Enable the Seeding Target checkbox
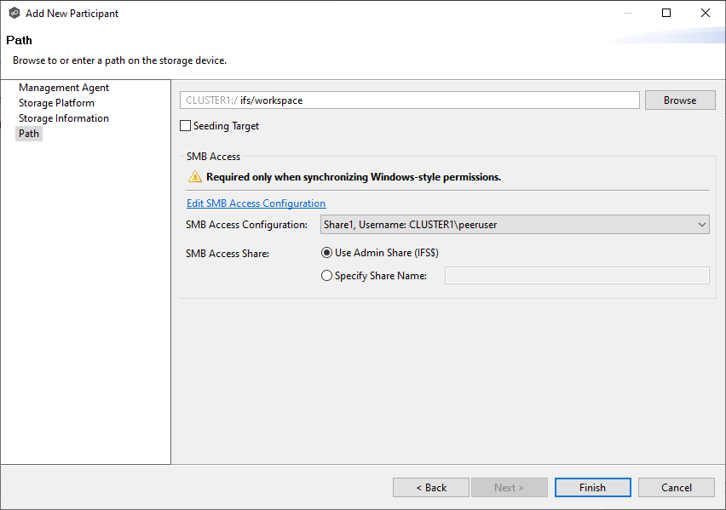 186,126
